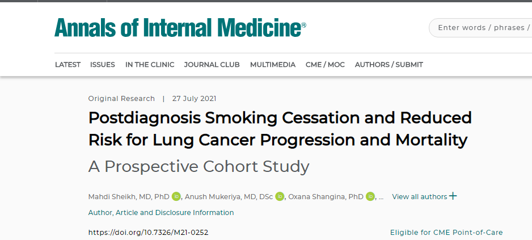Click the Annals of Internal Medicine logo
This screenshot has height=240, width=532.
point(180,27)
